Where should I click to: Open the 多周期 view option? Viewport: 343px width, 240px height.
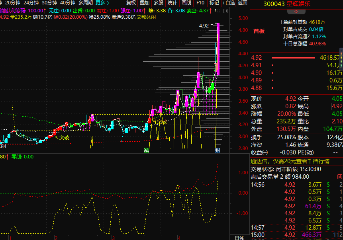[x=85, y=3]
